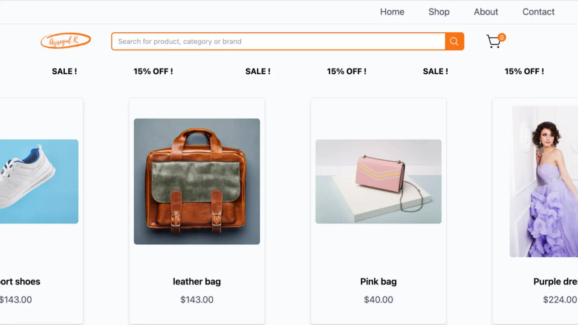Open the Contact page

[539, 12]
